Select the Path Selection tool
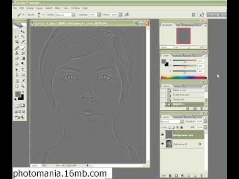239x179 pixels. point(17,70)
